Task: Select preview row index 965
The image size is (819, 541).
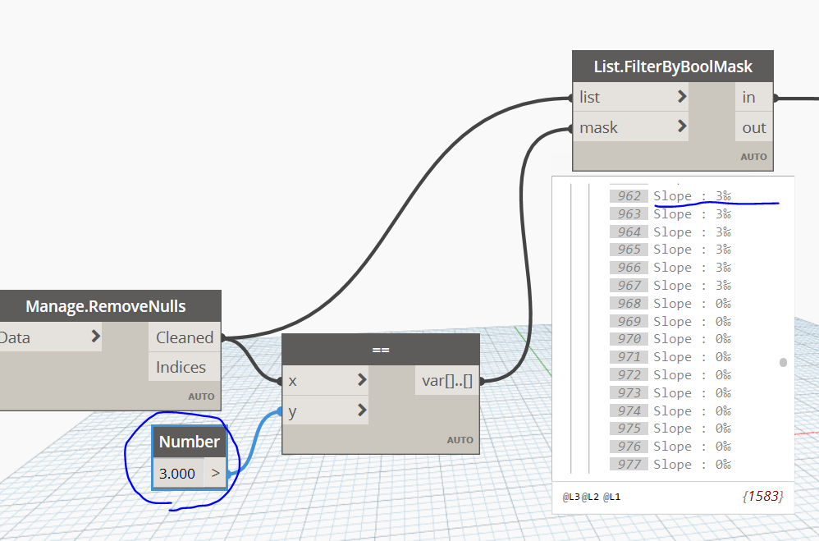Action: click(629, 250)
